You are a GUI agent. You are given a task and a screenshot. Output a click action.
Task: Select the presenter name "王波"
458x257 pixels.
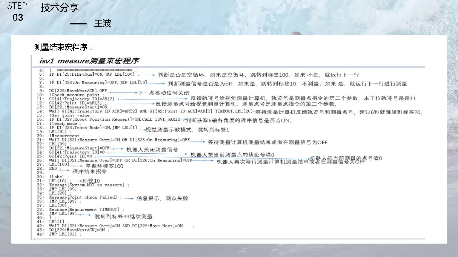(x=103, y=23)
